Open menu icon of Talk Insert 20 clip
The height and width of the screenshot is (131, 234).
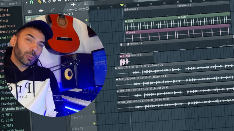coord(116,68)
